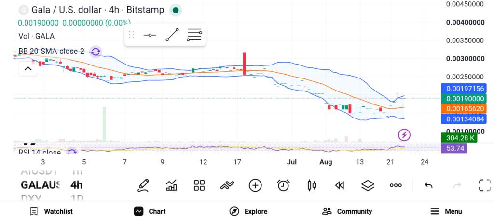This screenshot has height=222, width=494.
Task: Open the stacked layers object tree icon
Action: click(368, 185)
